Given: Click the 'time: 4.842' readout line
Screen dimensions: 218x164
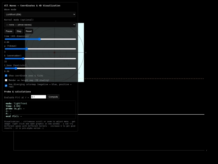Looking at the screenshot, I should (13, 106).
